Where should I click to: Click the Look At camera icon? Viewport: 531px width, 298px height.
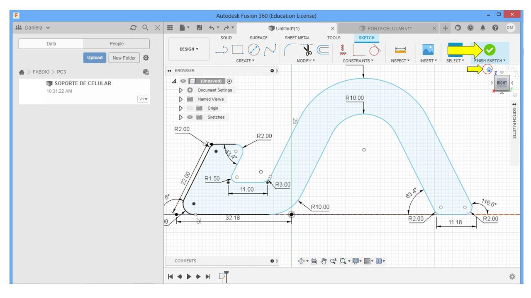(314, 261)
